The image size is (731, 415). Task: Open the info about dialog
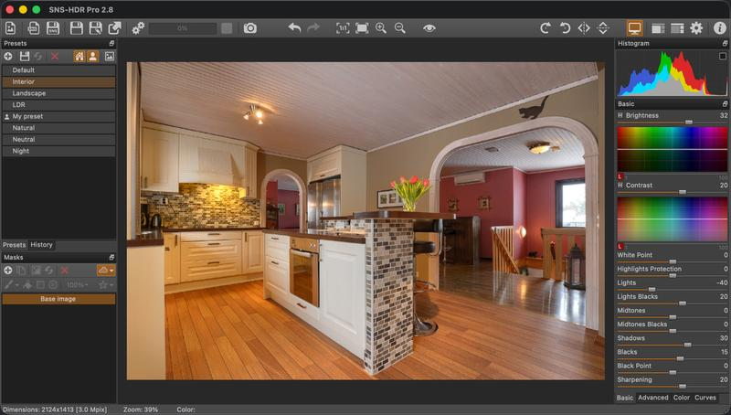tap(720, 28)
